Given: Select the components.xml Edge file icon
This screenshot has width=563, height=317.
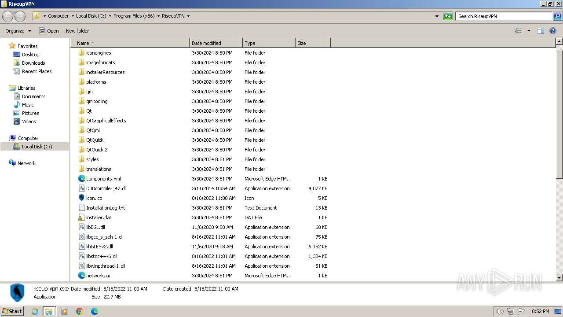Looking at the screenshot, I should [81, 179].
